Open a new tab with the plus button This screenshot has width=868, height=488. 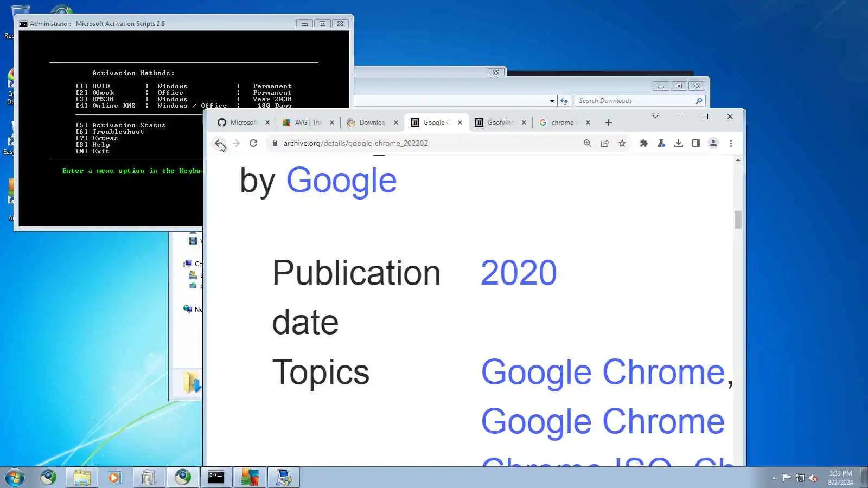point(609,123)
